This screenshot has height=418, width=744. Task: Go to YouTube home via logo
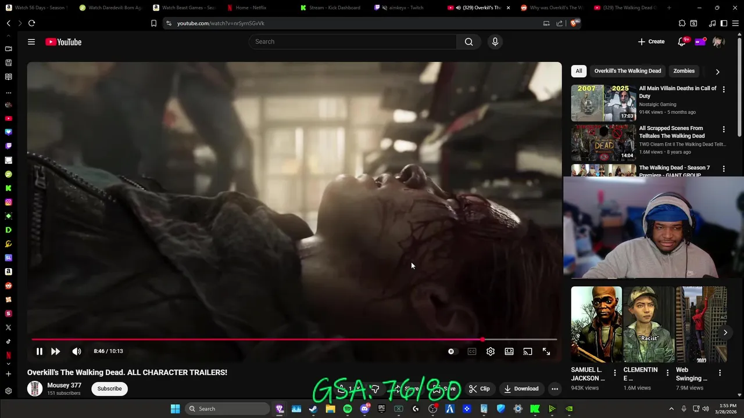point(63,42)
